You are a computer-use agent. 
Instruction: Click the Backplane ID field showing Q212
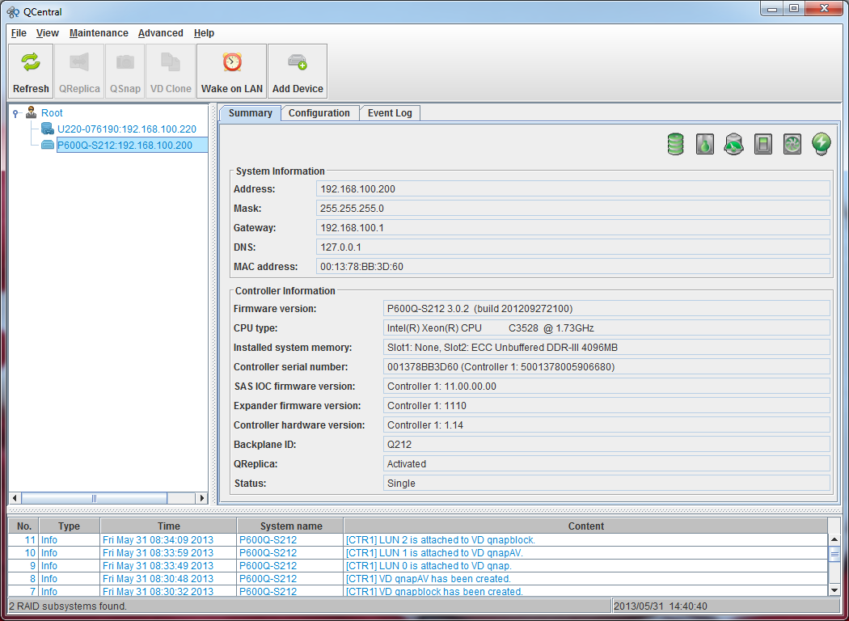coord(606,445)
